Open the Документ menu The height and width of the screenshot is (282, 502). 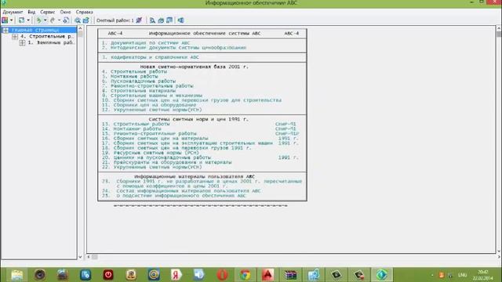pyautogui.click(x=13, y=12)
